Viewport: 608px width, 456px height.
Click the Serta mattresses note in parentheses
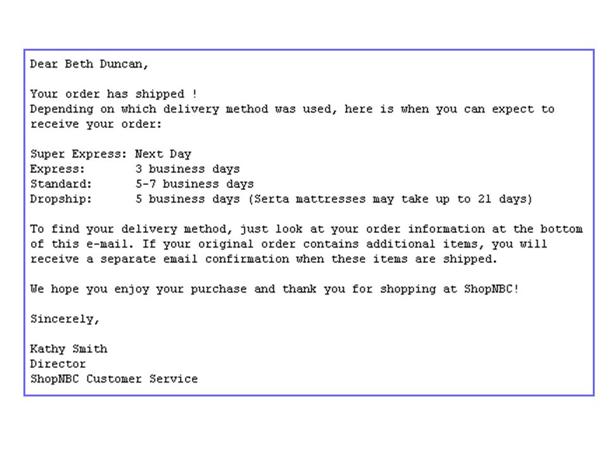pyautogui.click(x=390, y=199)
